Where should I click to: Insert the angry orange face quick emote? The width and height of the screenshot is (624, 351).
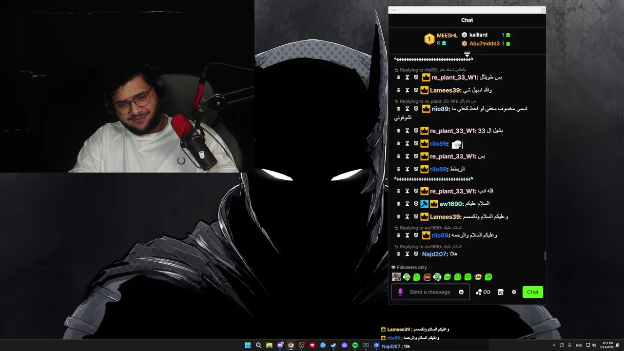coord(427,277)
